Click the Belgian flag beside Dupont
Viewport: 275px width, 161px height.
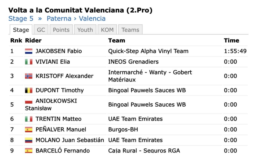click(29, 90)
